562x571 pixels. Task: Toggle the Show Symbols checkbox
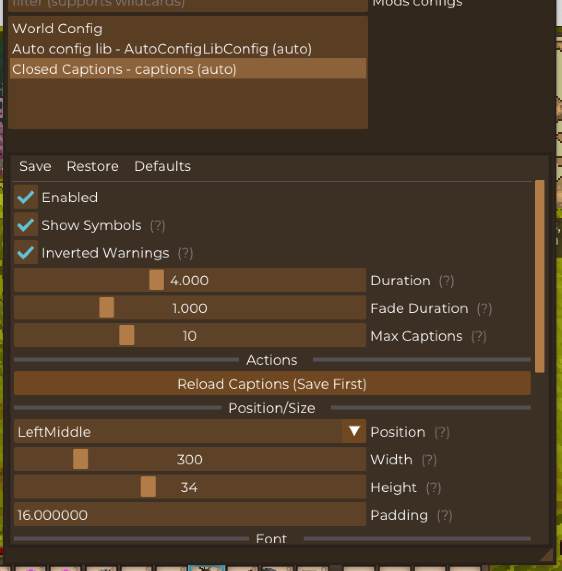click(x=25, y=225)
